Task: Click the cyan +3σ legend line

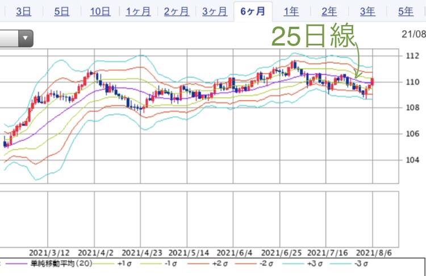Action: [x=294, y=263]
